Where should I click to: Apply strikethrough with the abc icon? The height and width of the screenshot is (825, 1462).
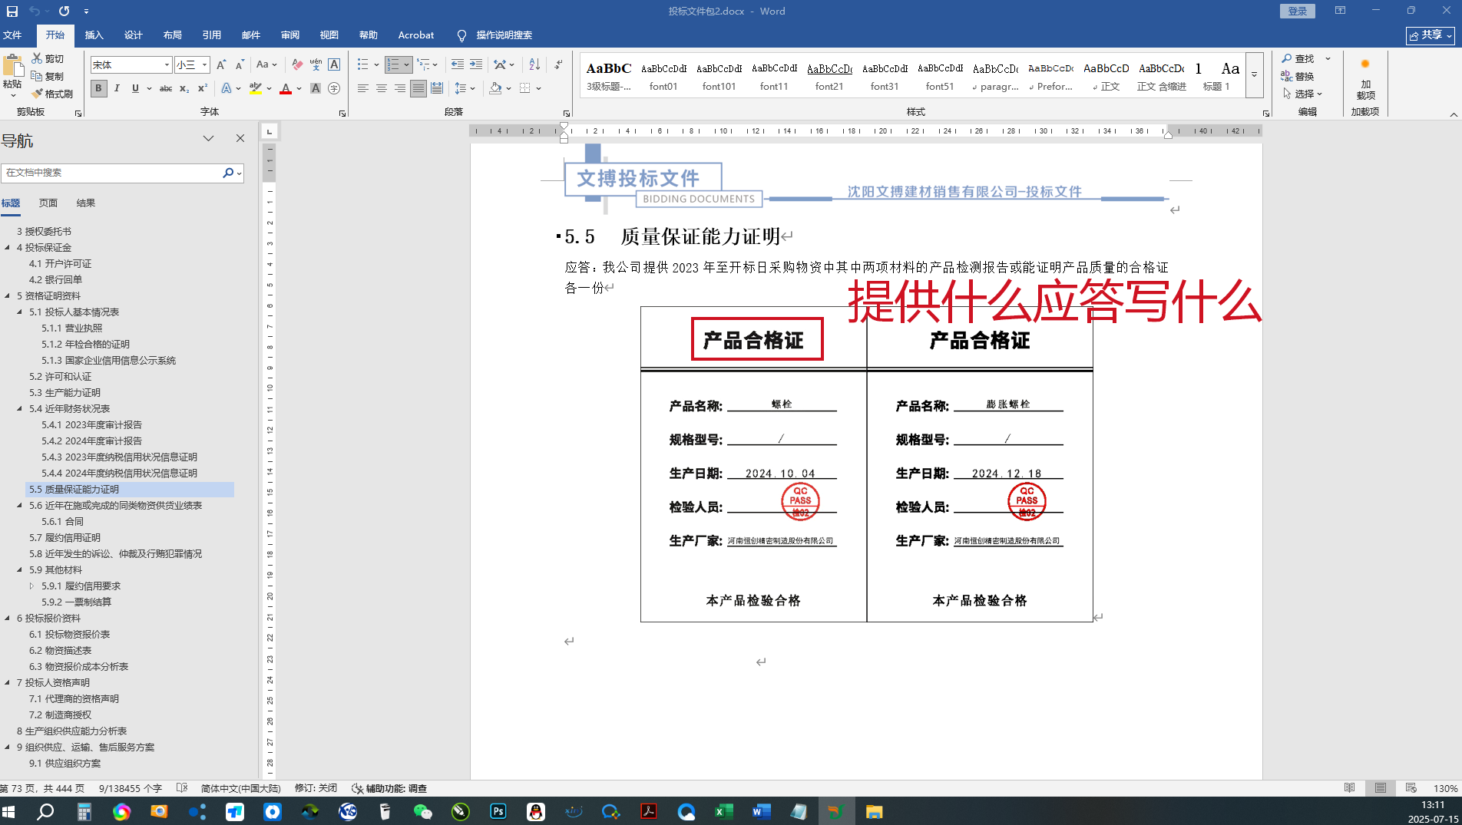coord(165,89)
